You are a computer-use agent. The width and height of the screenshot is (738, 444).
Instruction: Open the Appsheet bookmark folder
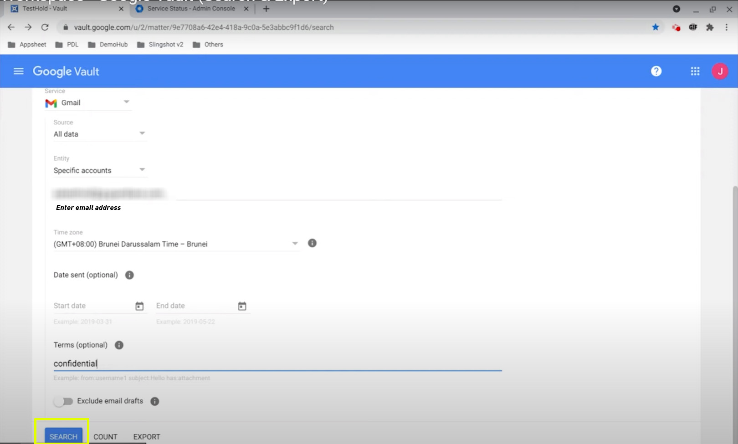click(27, 45)
